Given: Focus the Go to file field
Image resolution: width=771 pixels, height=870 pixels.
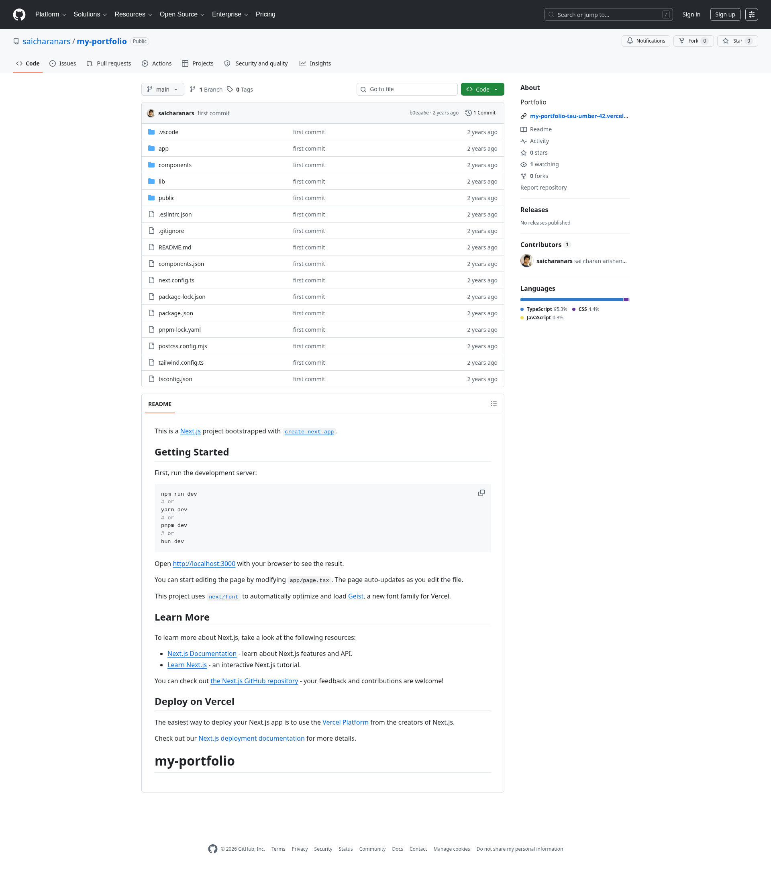Looking at the screenshot, I should [407, 90].
